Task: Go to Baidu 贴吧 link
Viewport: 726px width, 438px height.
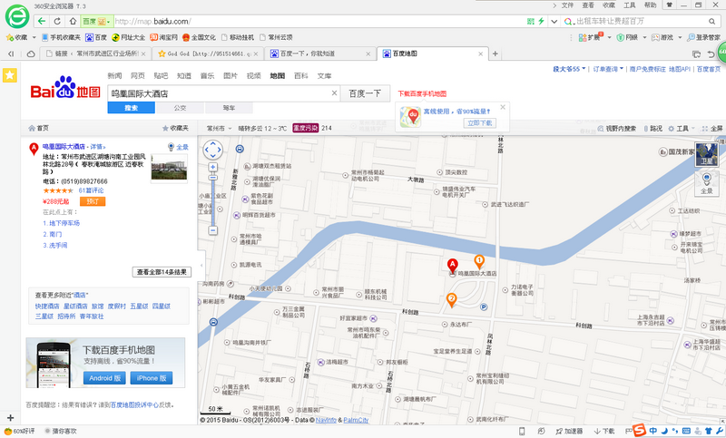Action: point(161,76)
